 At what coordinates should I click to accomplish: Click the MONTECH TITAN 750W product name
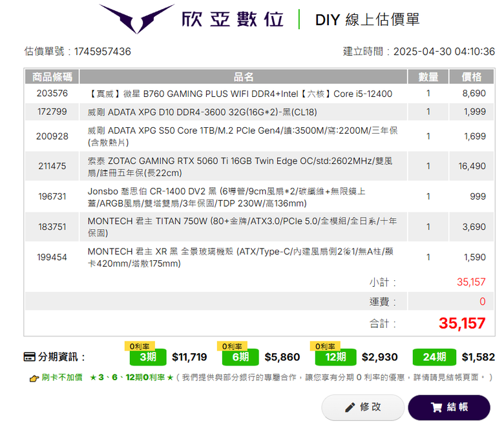242,227
